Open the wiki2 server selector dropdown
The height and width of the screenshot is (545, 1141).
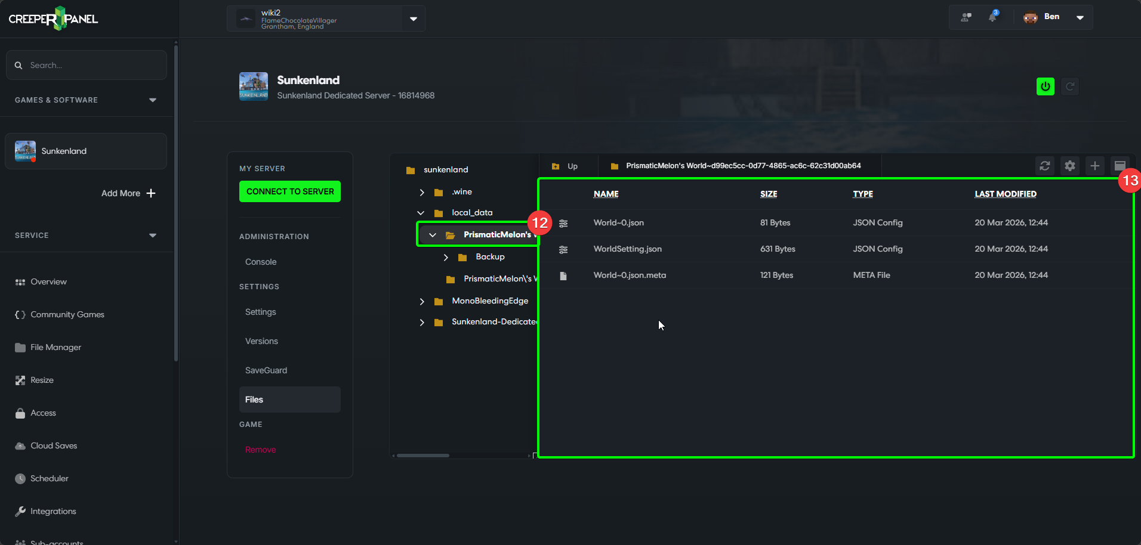[x=413, y=19]
